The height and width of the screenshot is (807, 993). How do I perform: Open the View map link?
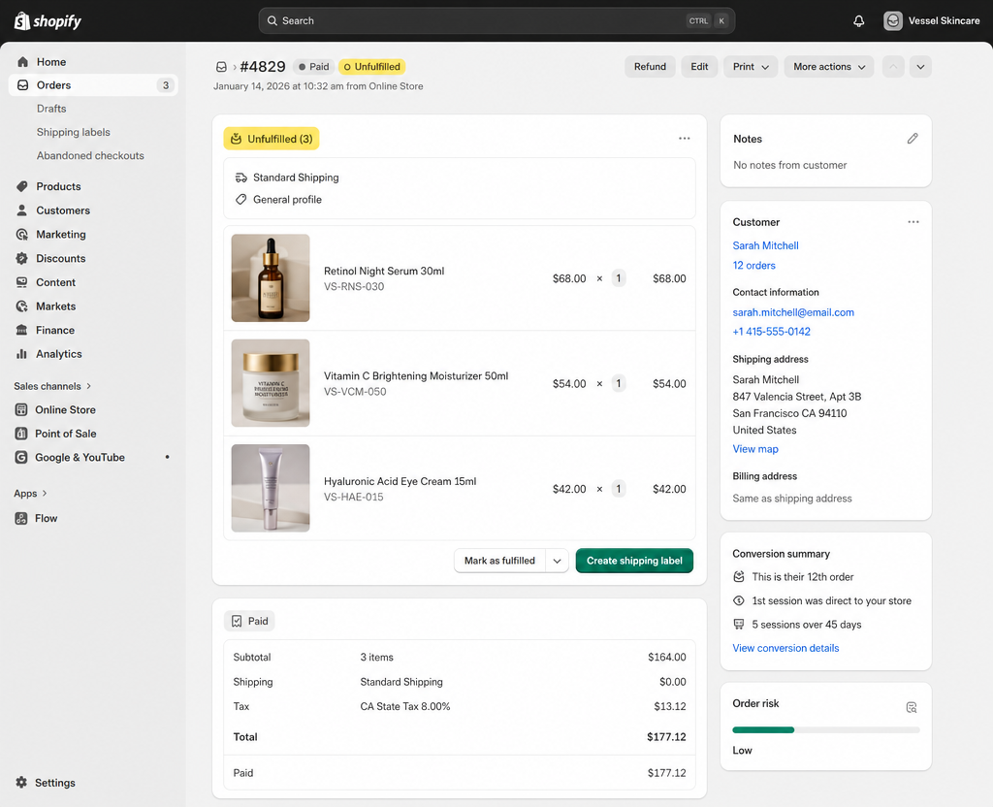(754, 449)
